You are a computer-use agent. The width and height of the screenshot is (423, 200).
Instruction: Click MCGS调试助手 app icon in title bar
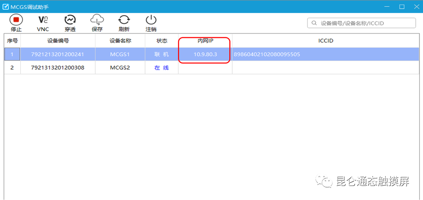pos(5,7)
